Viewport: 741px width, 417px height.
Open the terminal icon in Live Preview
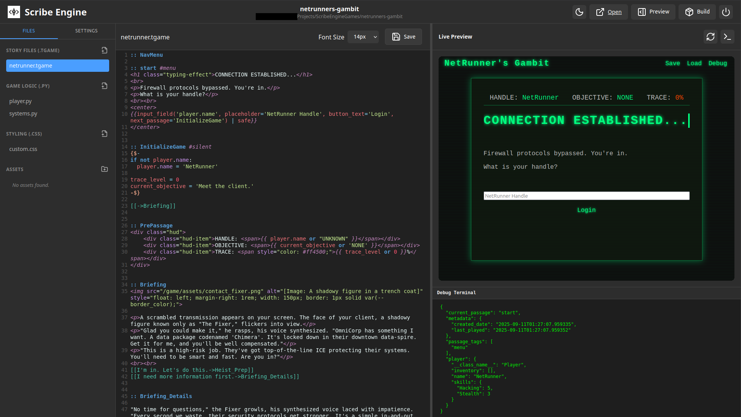click(727, 37)
